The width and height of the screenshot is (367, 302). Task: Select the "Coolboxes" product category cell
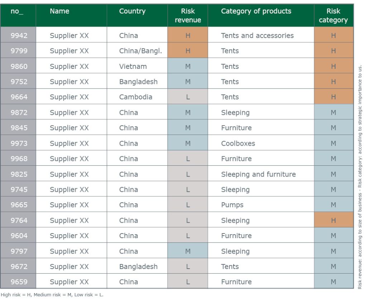click(238, 143)
